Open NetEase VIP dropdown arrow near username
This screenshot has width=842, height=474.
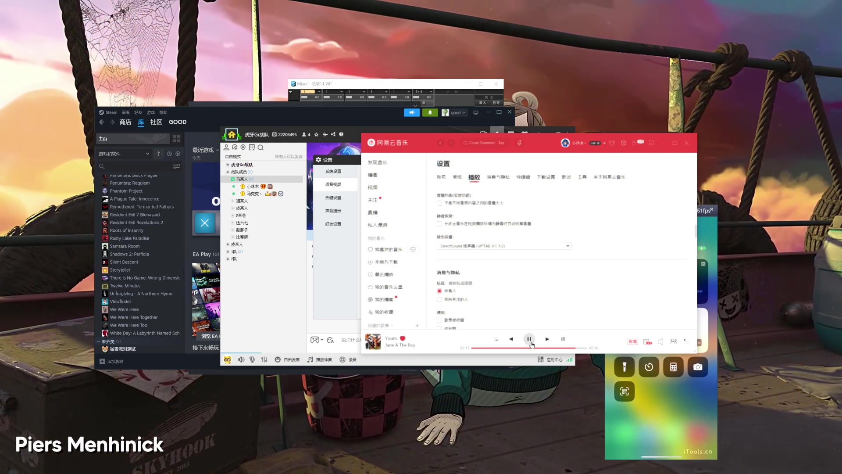pos(604,143)
